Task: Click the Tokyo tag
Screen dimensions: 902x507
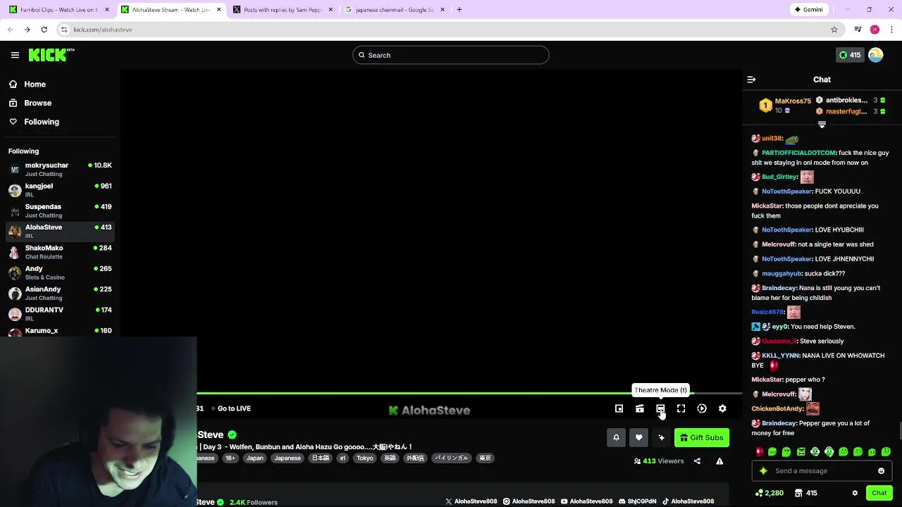Action: click(x=365, y=458)
